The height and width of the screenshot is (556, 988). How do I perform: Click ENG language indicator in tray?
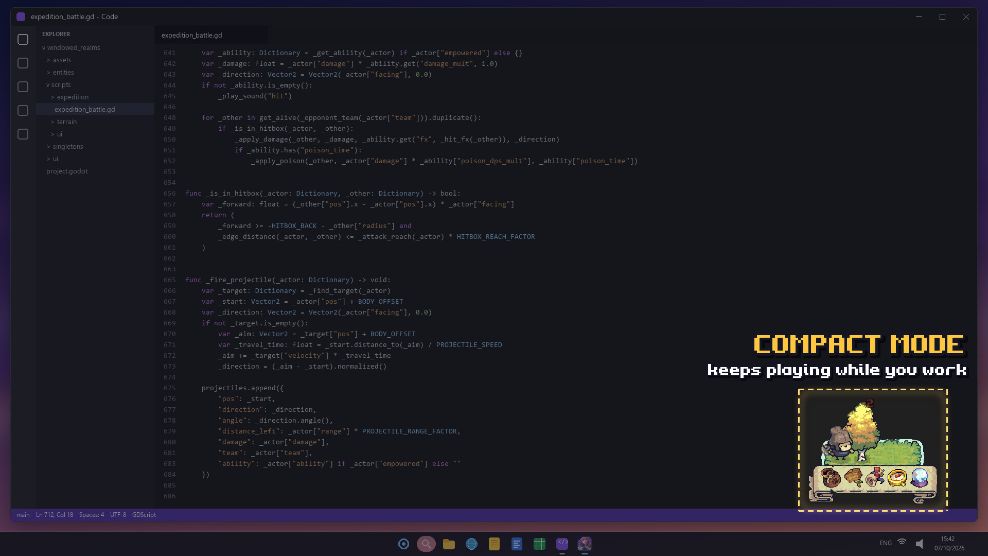[x=886, y=543]
